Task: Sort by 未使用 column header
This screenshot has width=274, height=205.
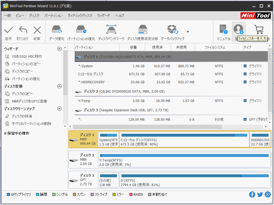Action: click(x=183, y=47)
